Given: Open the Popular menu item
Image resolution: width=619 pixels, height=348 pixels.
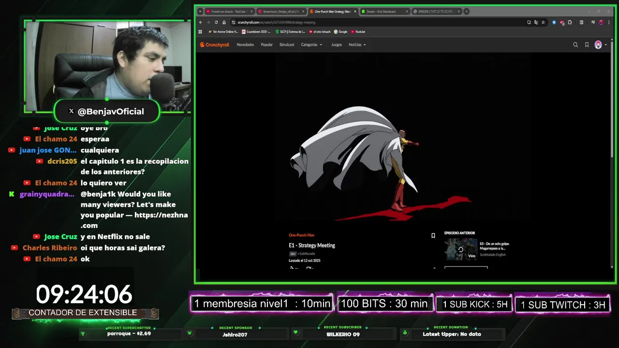Looking at the screenshot, I should [266, 45].
